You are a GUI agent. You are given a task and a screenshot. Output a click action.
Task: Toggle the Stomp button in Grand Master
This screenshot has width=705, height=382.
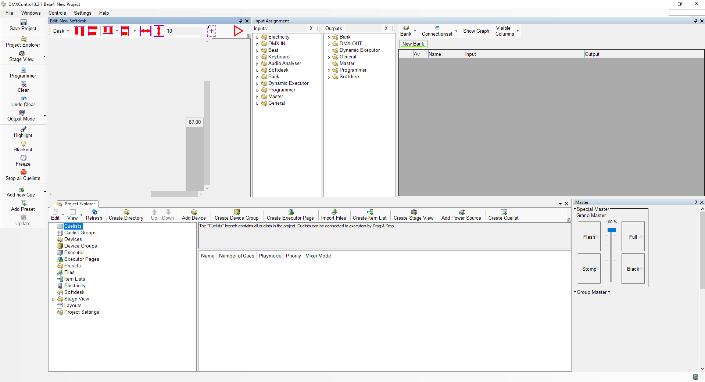pos(589,269)
